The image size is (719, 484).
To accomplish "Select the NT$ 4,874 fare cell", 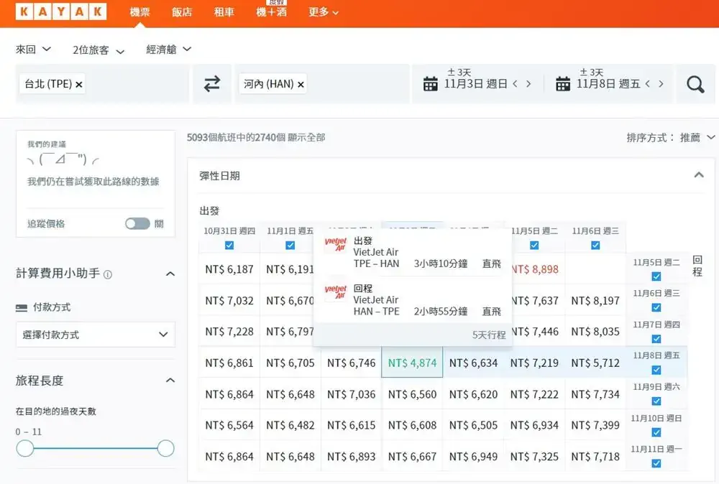I will click(412, 363).
